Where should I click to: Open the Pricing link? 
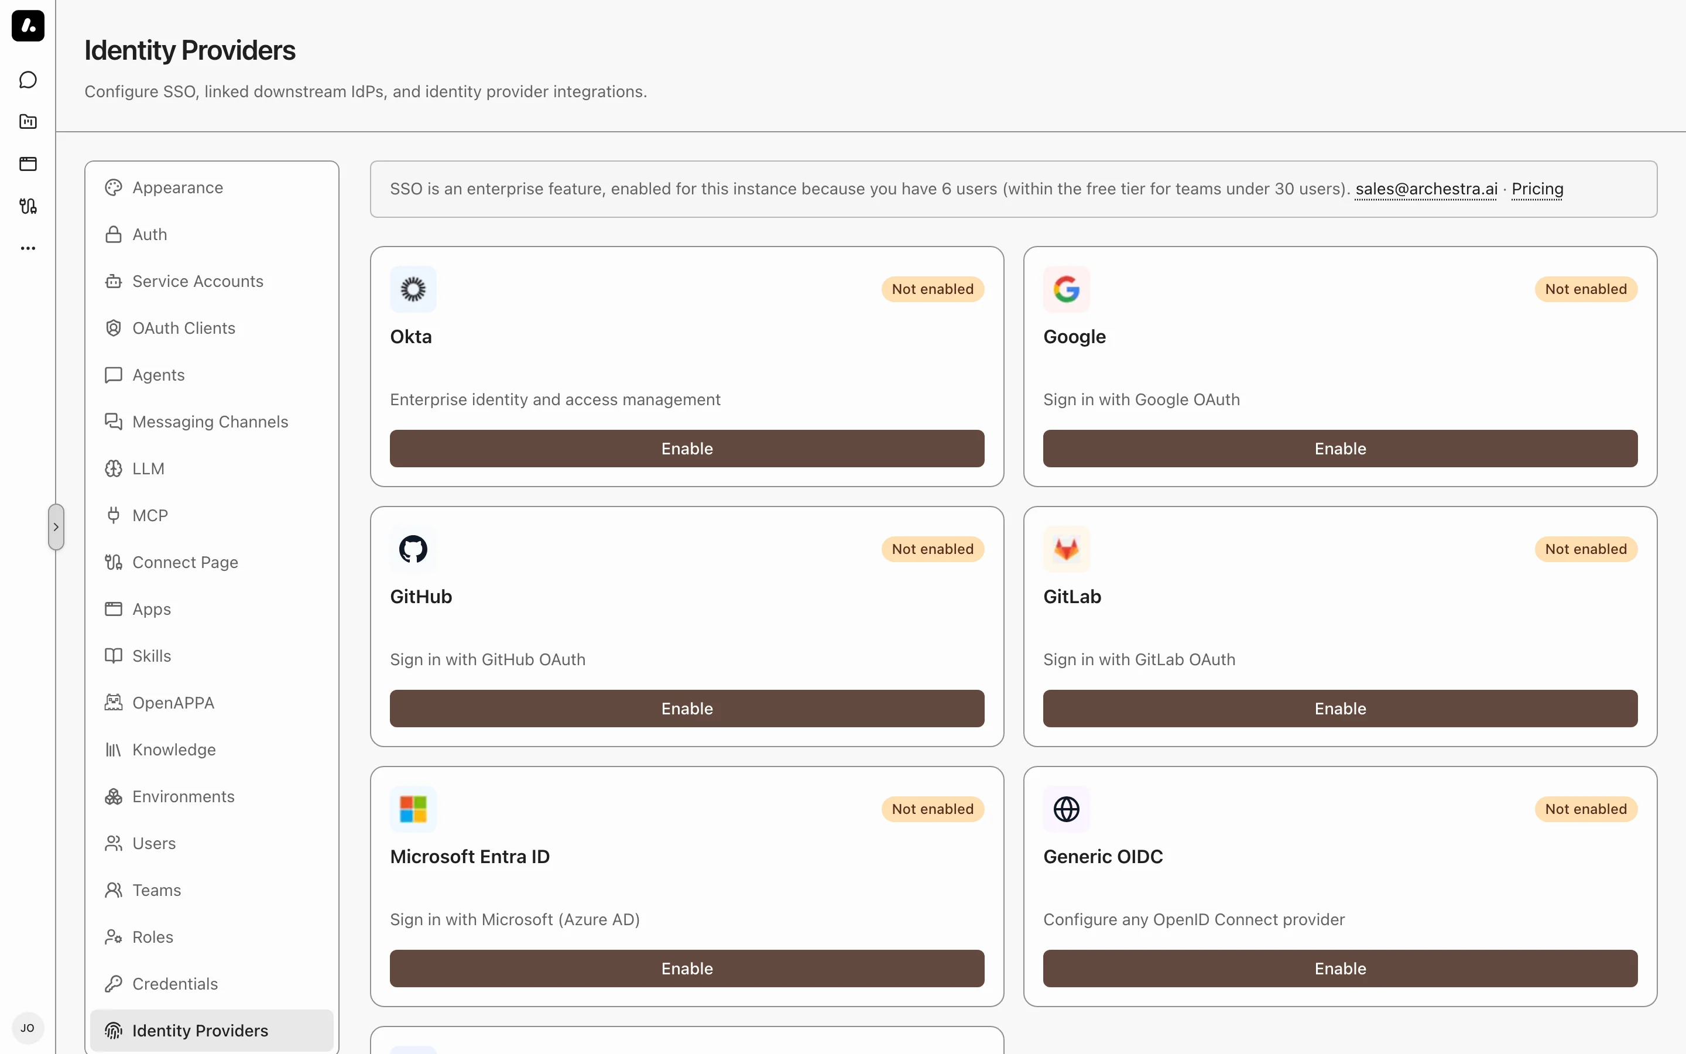point(1538,189)
